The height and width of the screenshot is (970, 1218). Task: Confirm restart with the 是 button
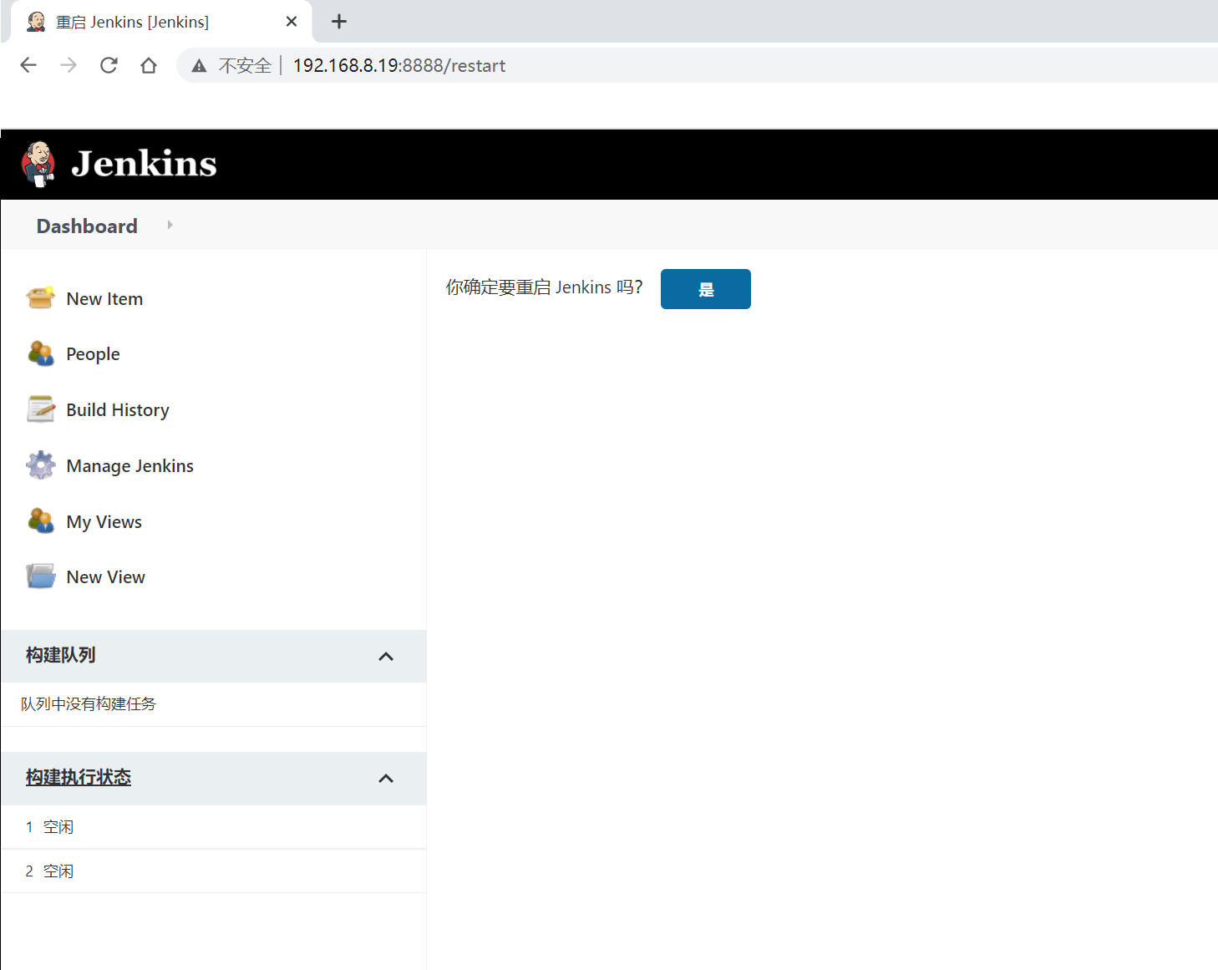pyautogui.click(x=705, y=289)
